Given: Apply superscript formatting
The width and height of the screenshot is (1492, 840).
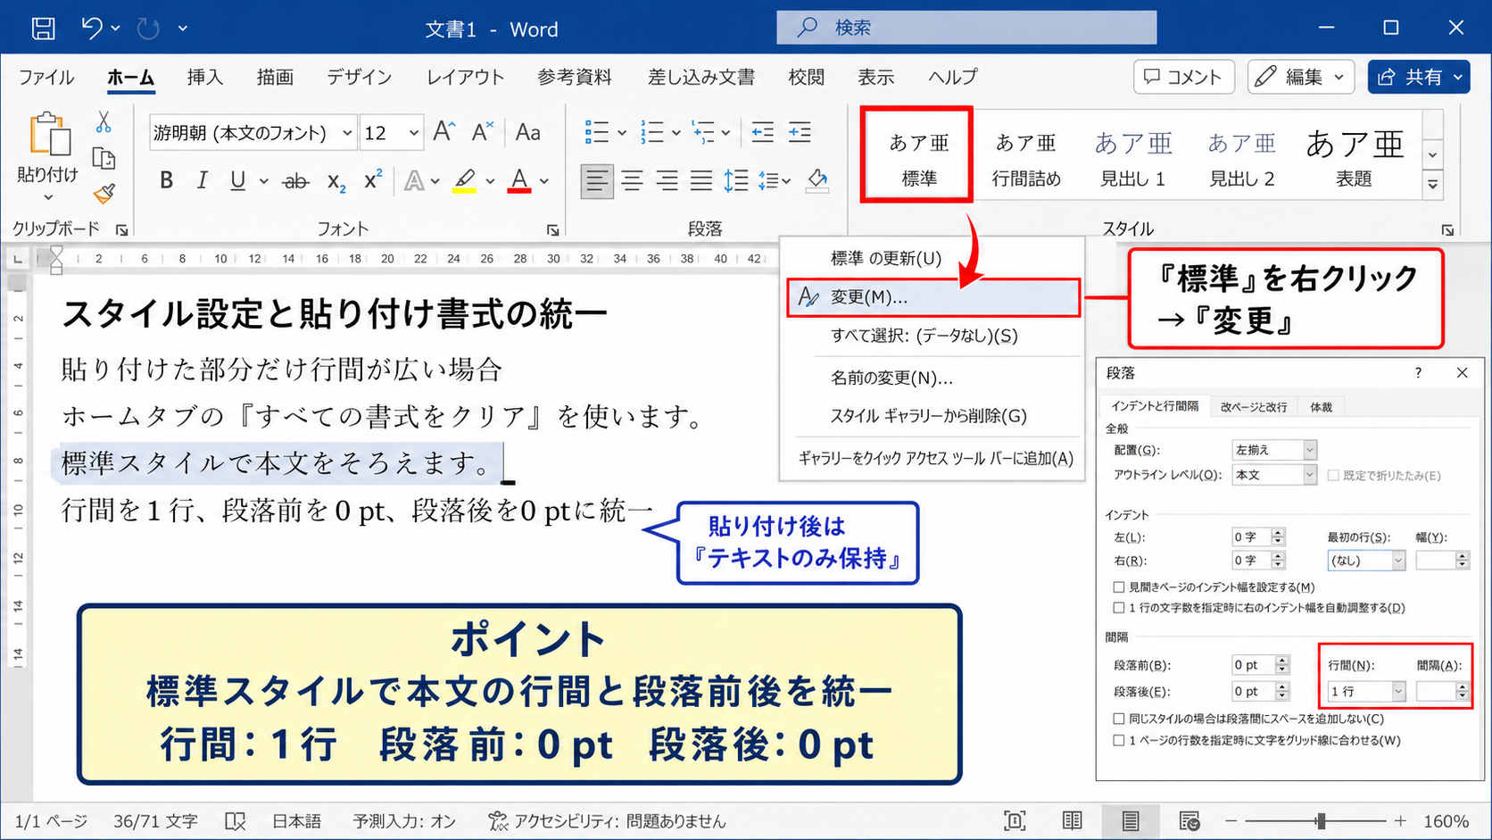Looking at the screenshot, I should 373,180.
